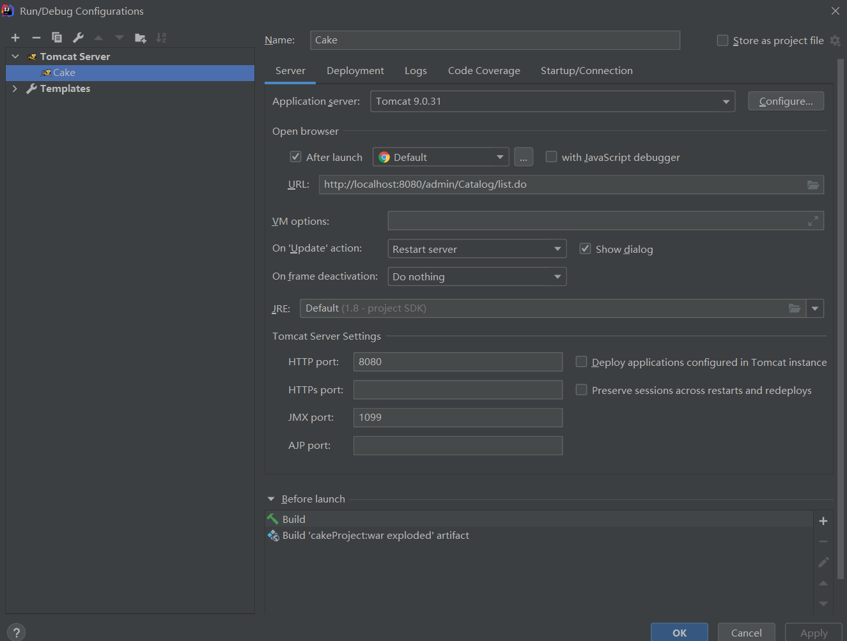
Task: Click in the AJP port field
Action: [458, 446]
